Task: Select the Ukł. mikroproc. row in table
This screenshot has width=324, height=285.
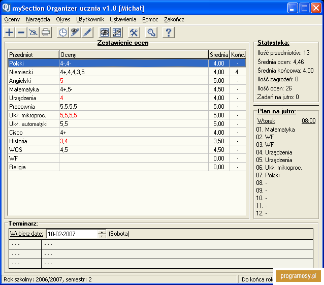Action: [x=127, y=115]
